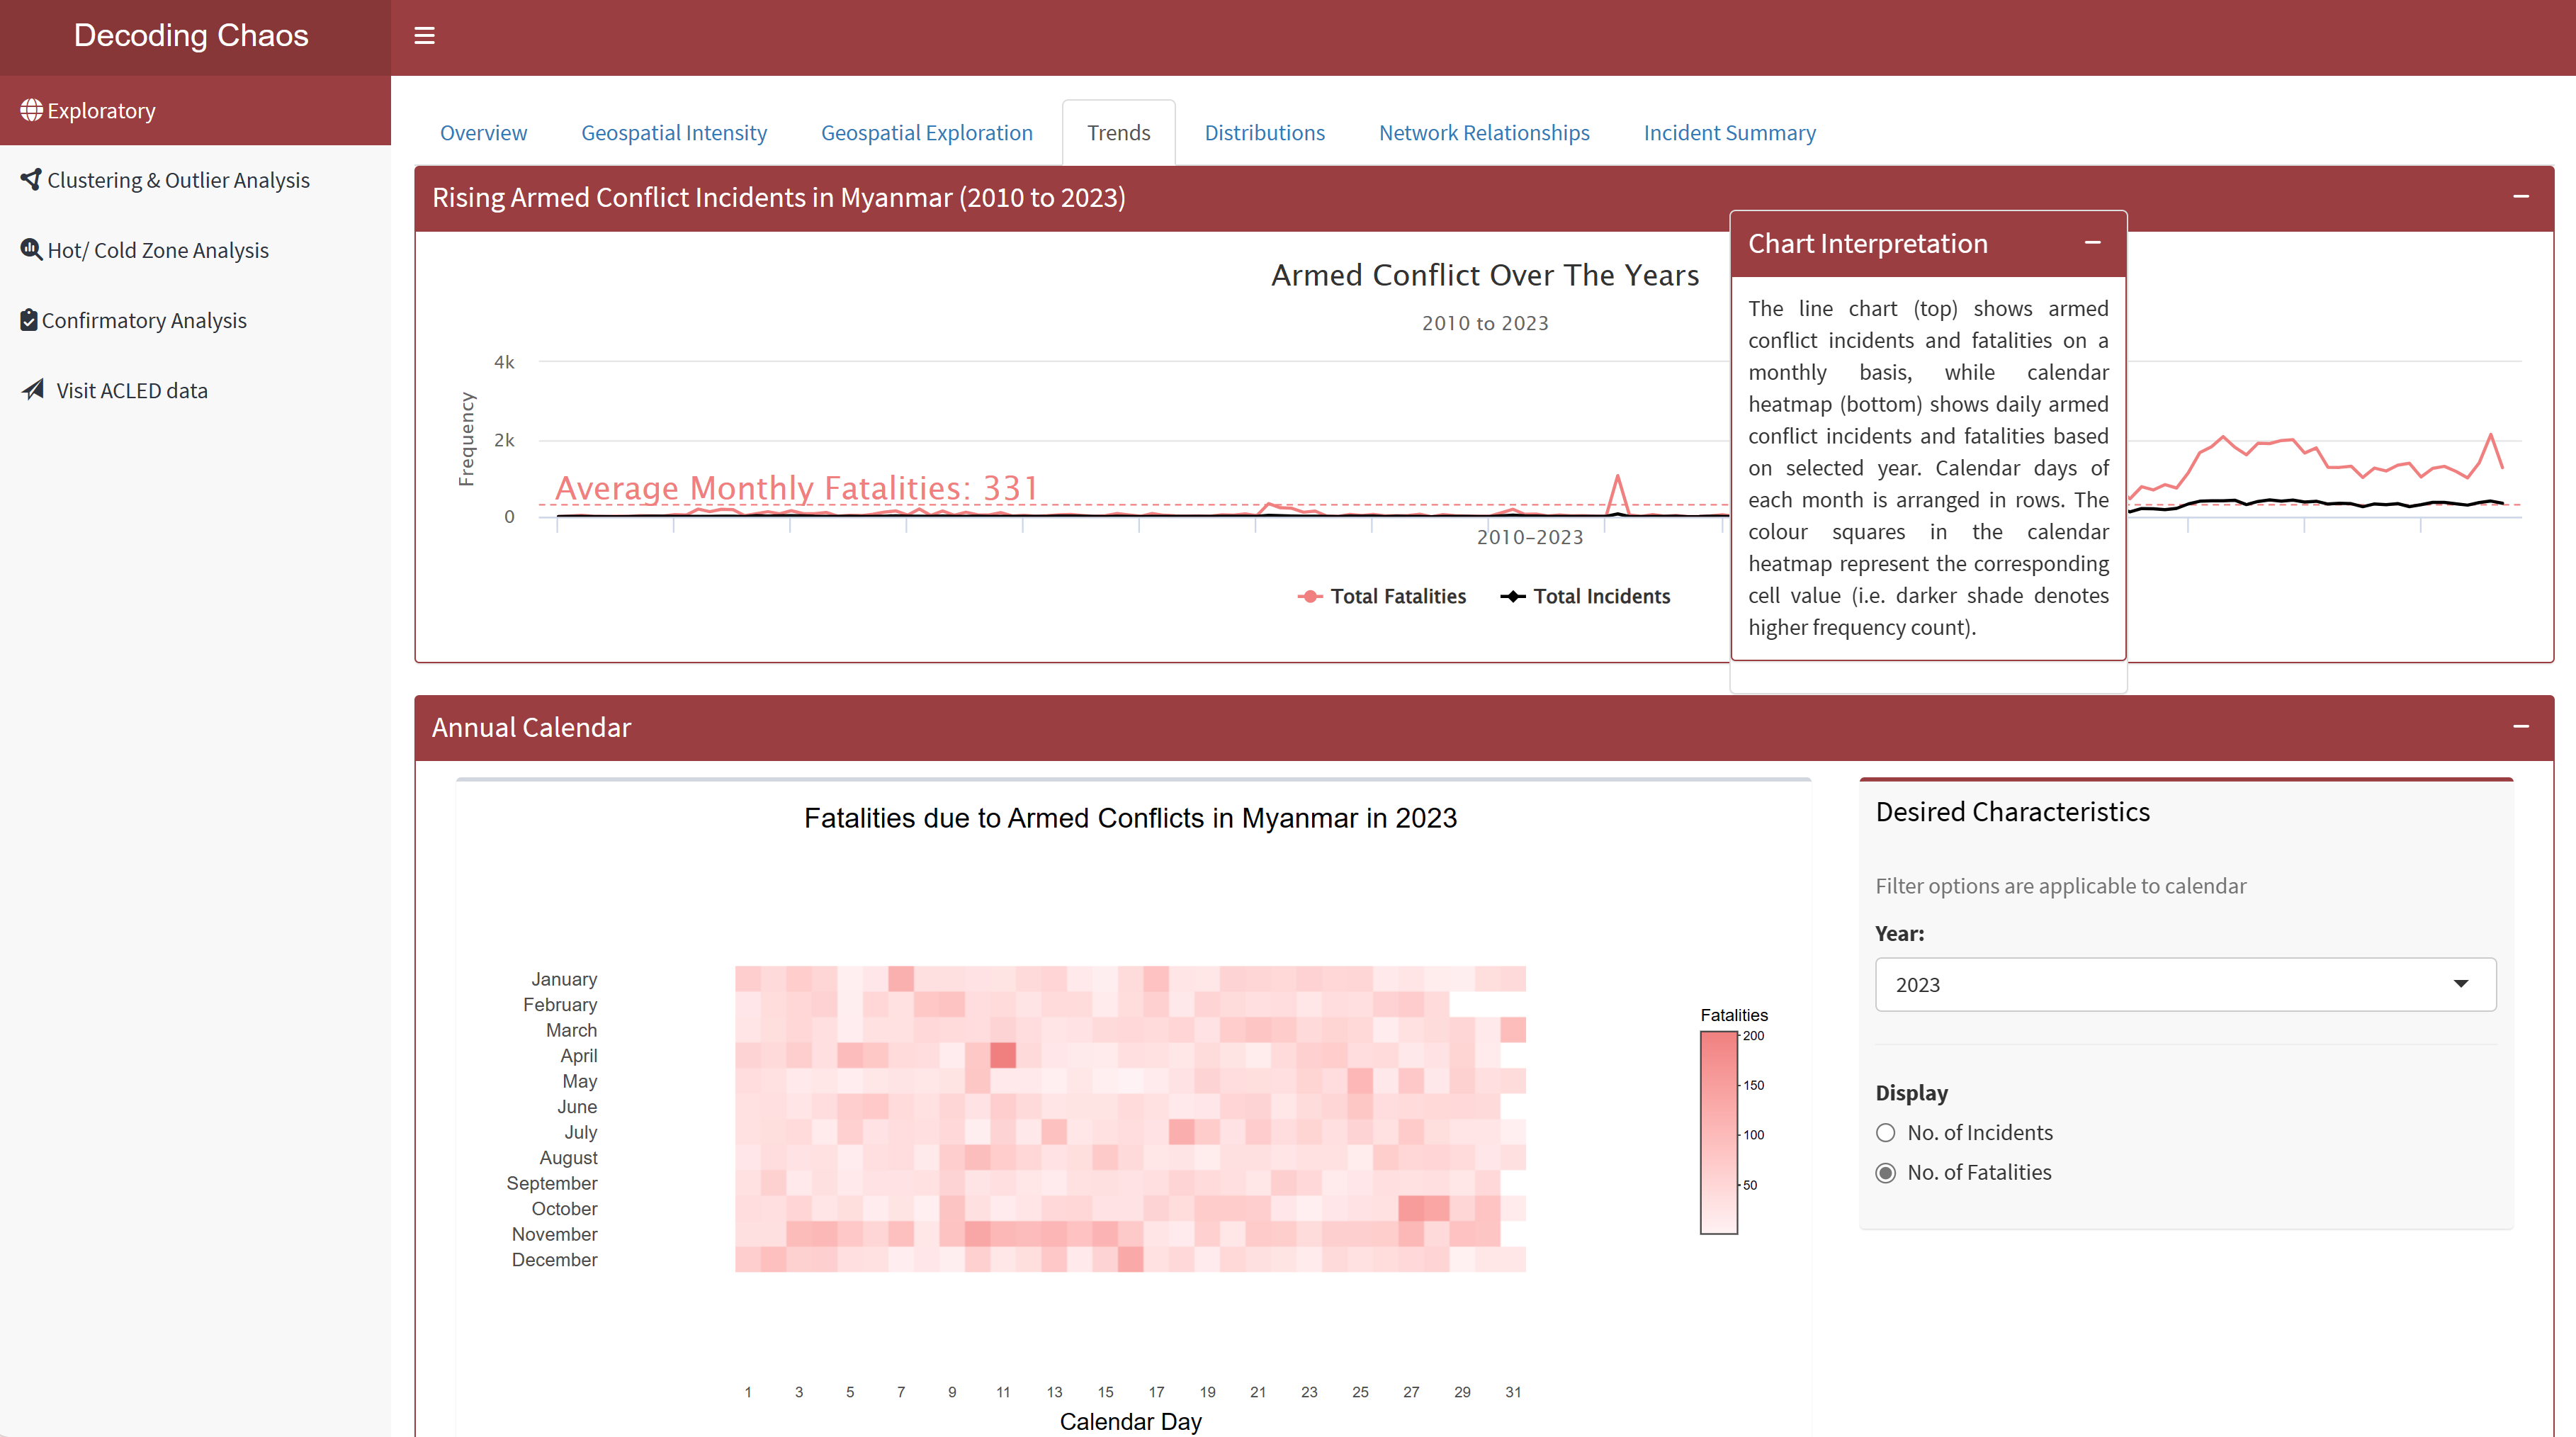Click the dark April 11 heatmap cell
The image size is (2576, 1437).
pyautogui.click(x=1003, y=1055)
